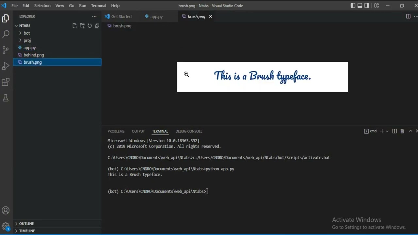Viewport: 418px width, 235px height.
Task: Select brush.png in the Explorer tree
Action: pyautogui.click(x=57, y=62)
